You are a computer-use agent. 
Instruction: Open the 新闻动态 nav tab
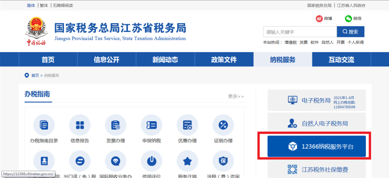(x=165, y=60)
